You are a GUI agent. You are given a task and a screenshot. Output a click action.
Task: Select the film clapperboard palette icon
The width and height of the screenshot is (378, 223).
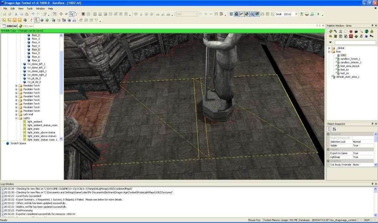click(x=356, y=31)
